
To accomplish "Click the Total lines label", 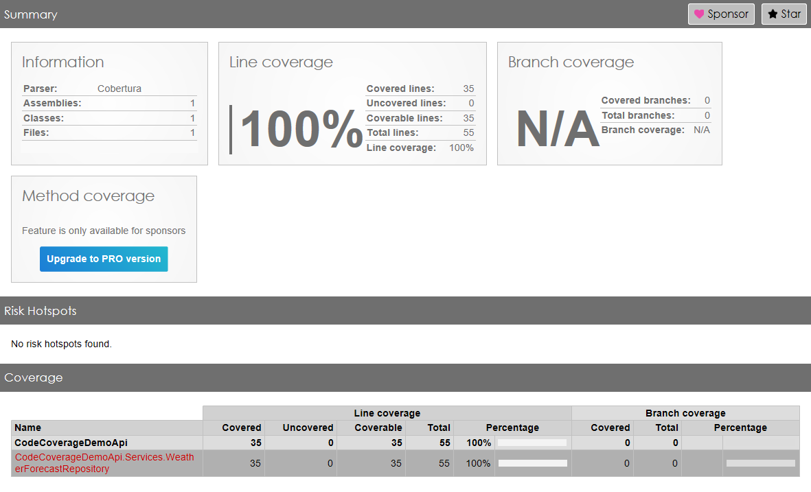I will [393, 132].
